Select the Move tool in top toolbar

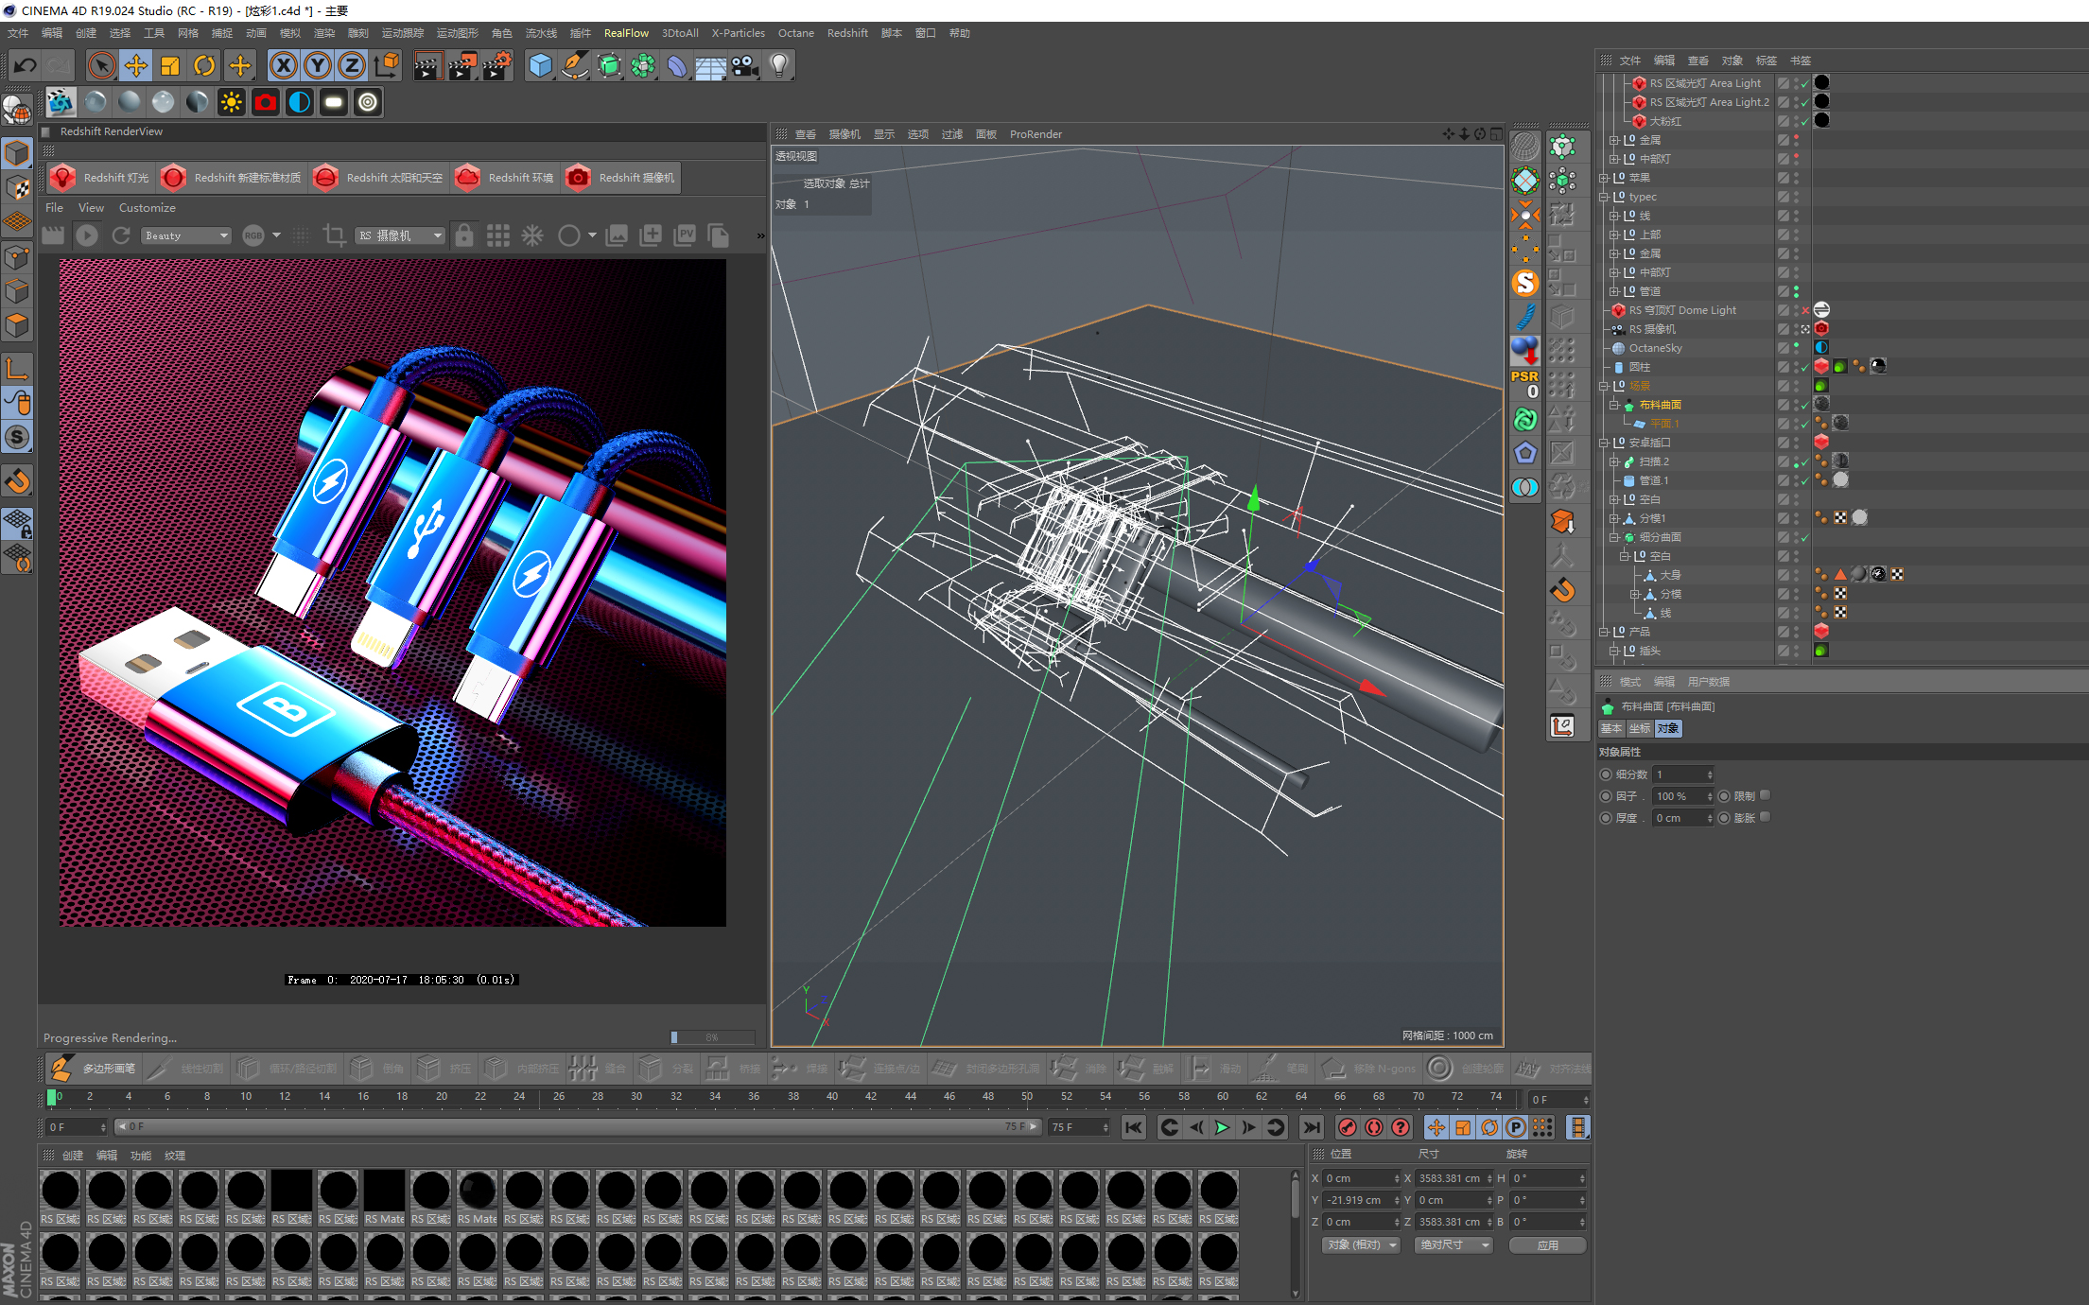coord(136,65)
